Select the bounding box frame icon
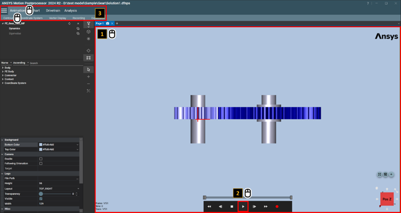This screenshot has width=401, height=213. coord(89,57)
